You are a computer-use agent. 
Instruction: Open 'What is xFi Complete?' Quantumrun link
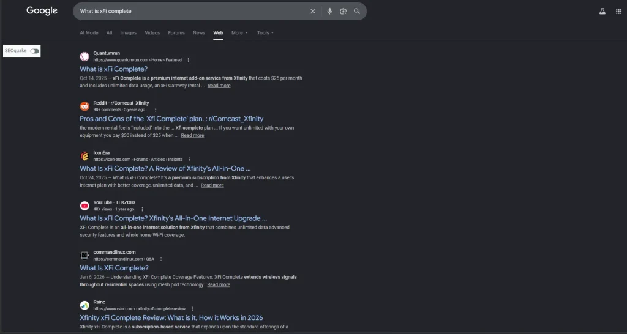[x=113, y=69]
